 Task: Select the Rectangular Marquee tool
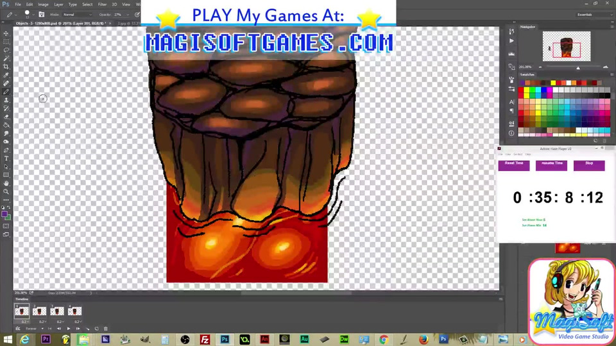(x=6, y=42)
